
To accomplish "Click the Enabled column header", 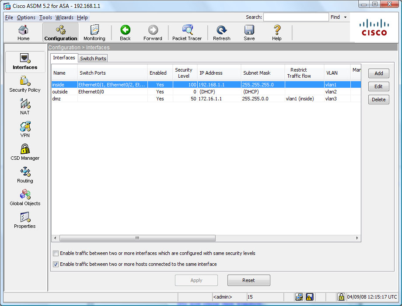I will coord(160,72).
